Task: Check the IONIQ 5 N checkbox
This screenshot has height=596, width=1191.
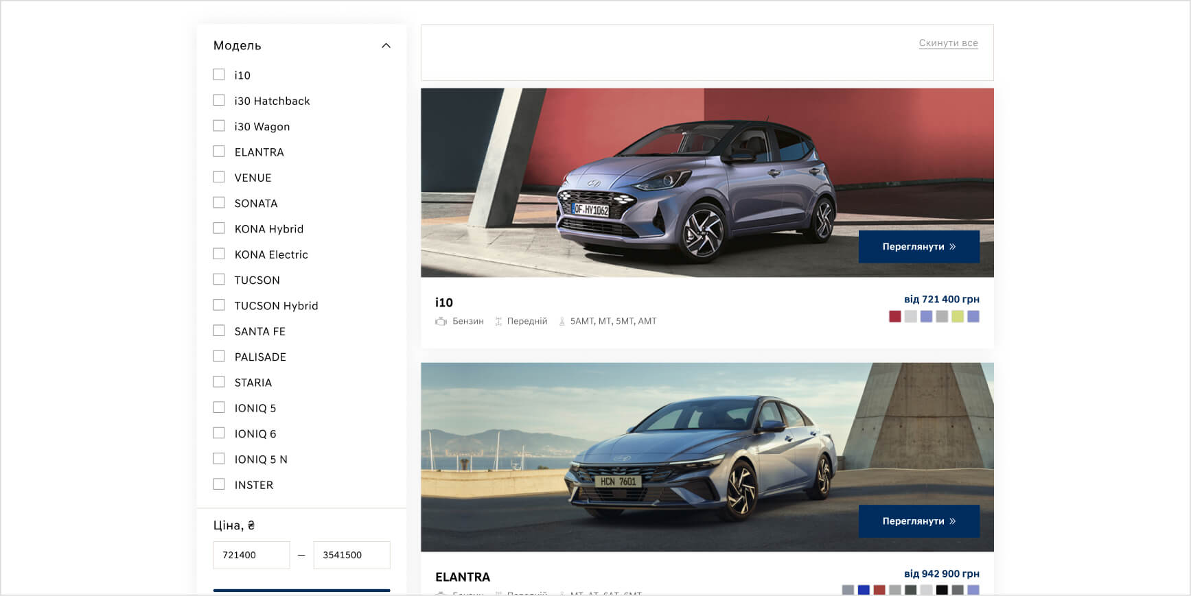Action: pos(219,459)
